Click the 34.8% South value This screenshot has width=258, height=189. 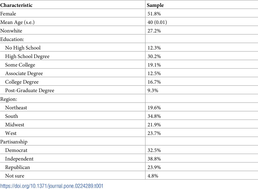154,116
